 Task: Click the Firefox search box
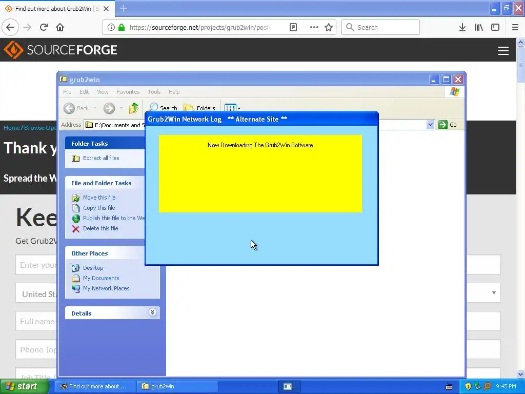coord(381,27)
